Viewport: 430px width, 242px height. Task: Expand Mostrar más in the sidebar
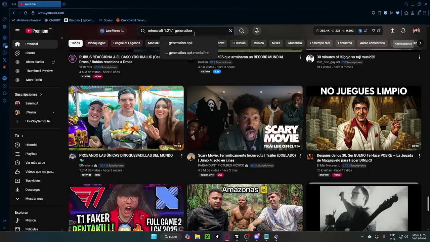click(x=35, y=199)
